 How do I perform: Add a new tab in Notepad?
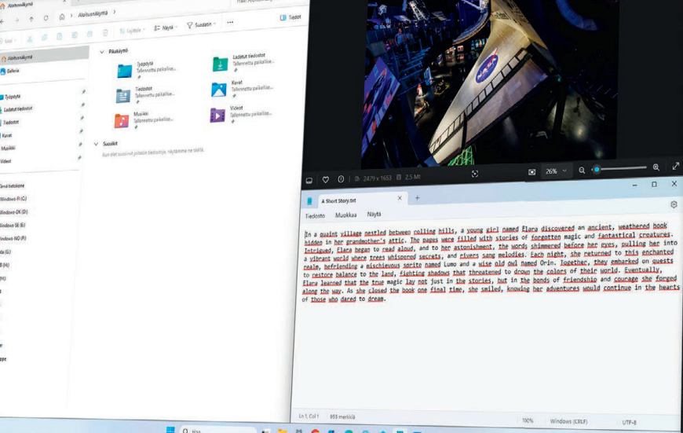click(x=417, y=198)
